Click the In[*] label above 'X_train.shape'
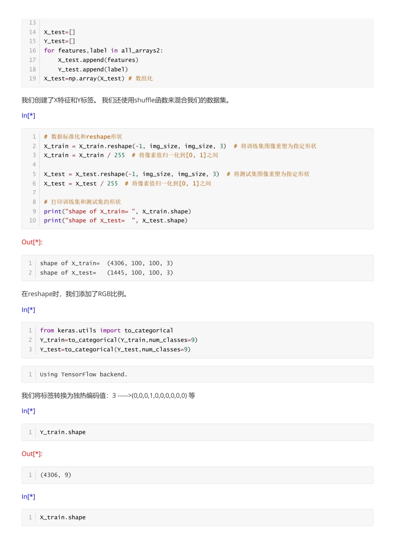The height and width of the screenshot is (559, 395). pos(28,497)
